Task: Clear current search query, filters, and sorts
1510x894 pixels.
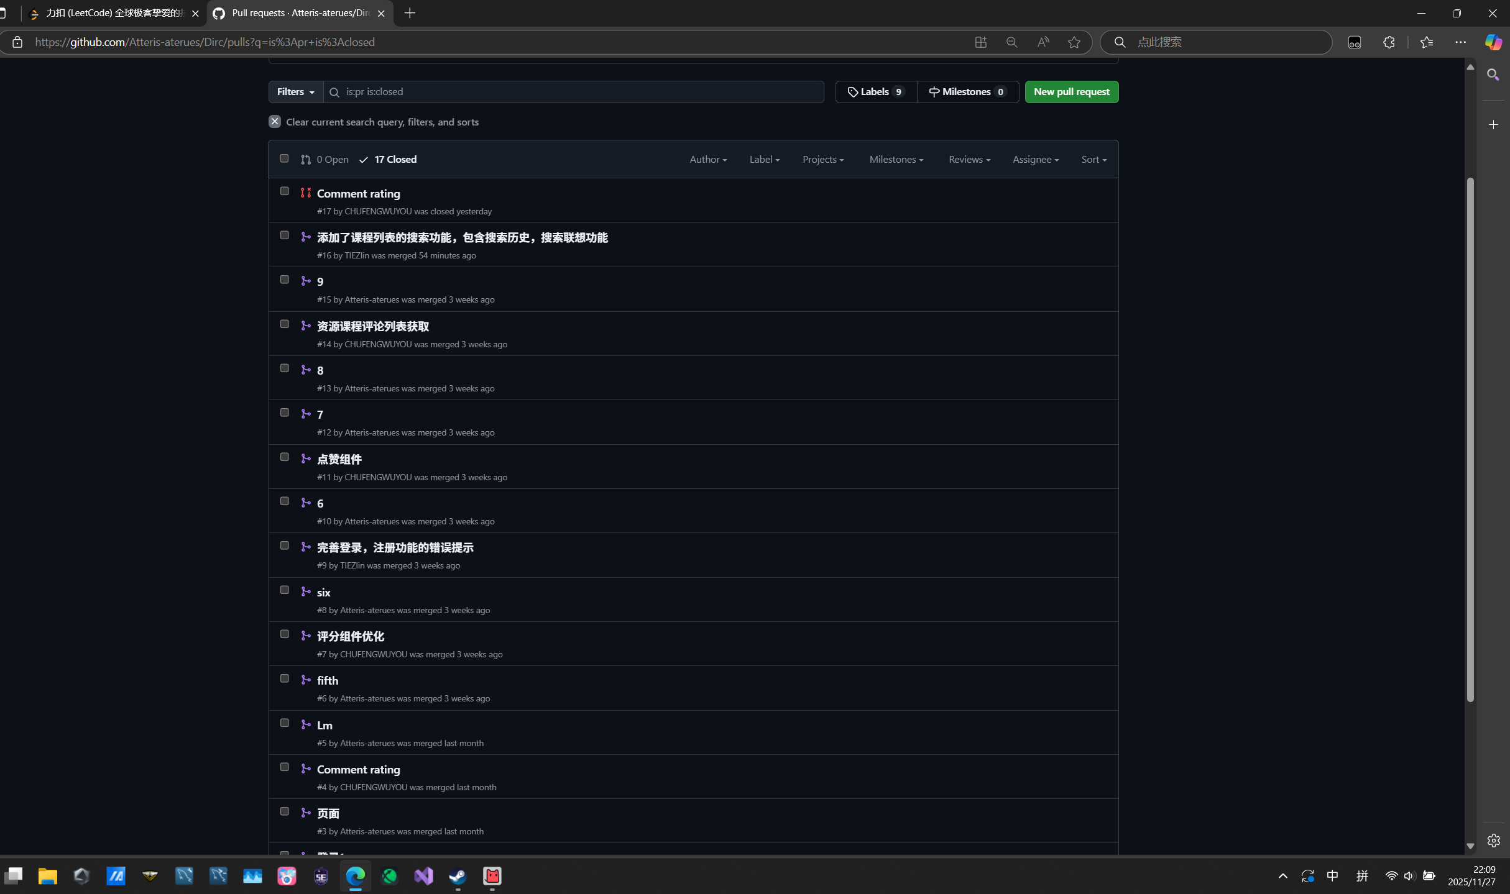Action: point(382,122)
